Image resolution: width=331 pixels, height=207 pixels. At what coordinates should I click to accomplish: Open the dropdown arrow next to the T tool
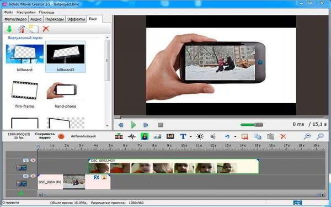coord(191,136)
